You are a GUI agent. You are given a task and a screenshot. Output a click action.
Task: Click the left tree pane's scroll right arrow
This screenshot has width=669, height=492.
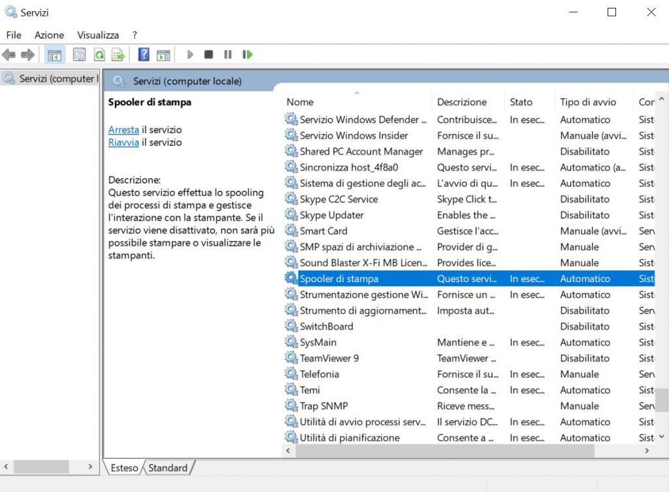pyautogui.click(x=90, y=467)
